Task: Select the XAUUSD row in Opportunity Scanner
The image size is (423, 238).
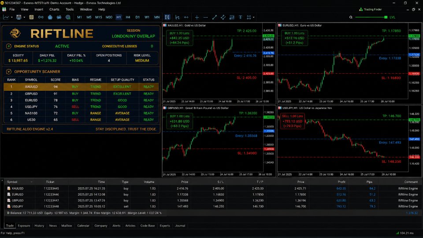Action: pos(81,87)
